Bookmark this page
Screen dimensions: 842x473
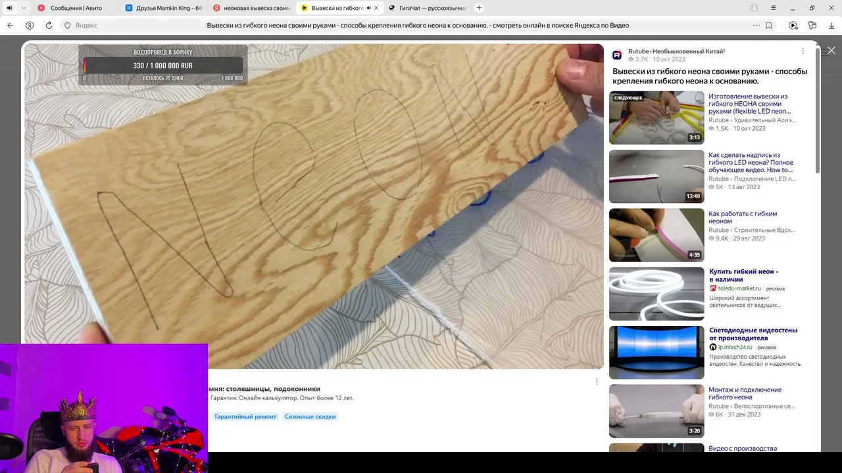768,25
